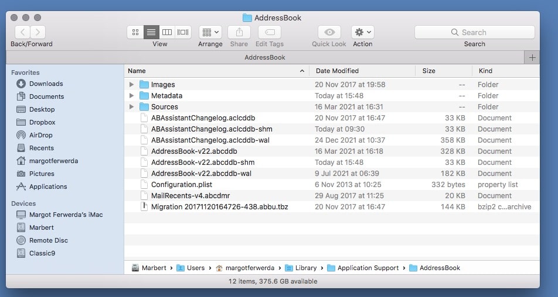558x297 pixels.
Task: Select AddressBook-v22.abcddb file
Action: 332,151
